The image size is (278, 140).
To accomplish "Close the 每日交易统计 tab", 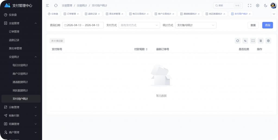I will (148, 14).
